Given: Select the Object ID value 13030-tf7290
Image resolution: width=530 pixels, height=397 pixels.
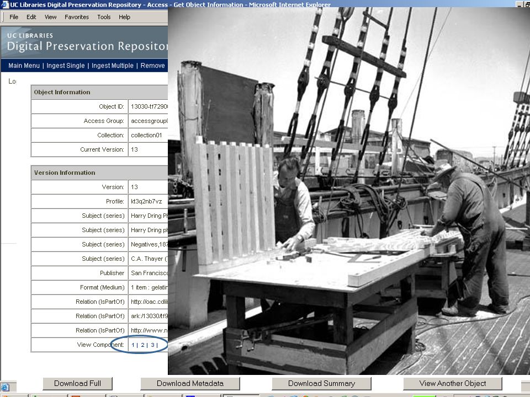Looking at the screenshot, I should click(x=149, y=106).
